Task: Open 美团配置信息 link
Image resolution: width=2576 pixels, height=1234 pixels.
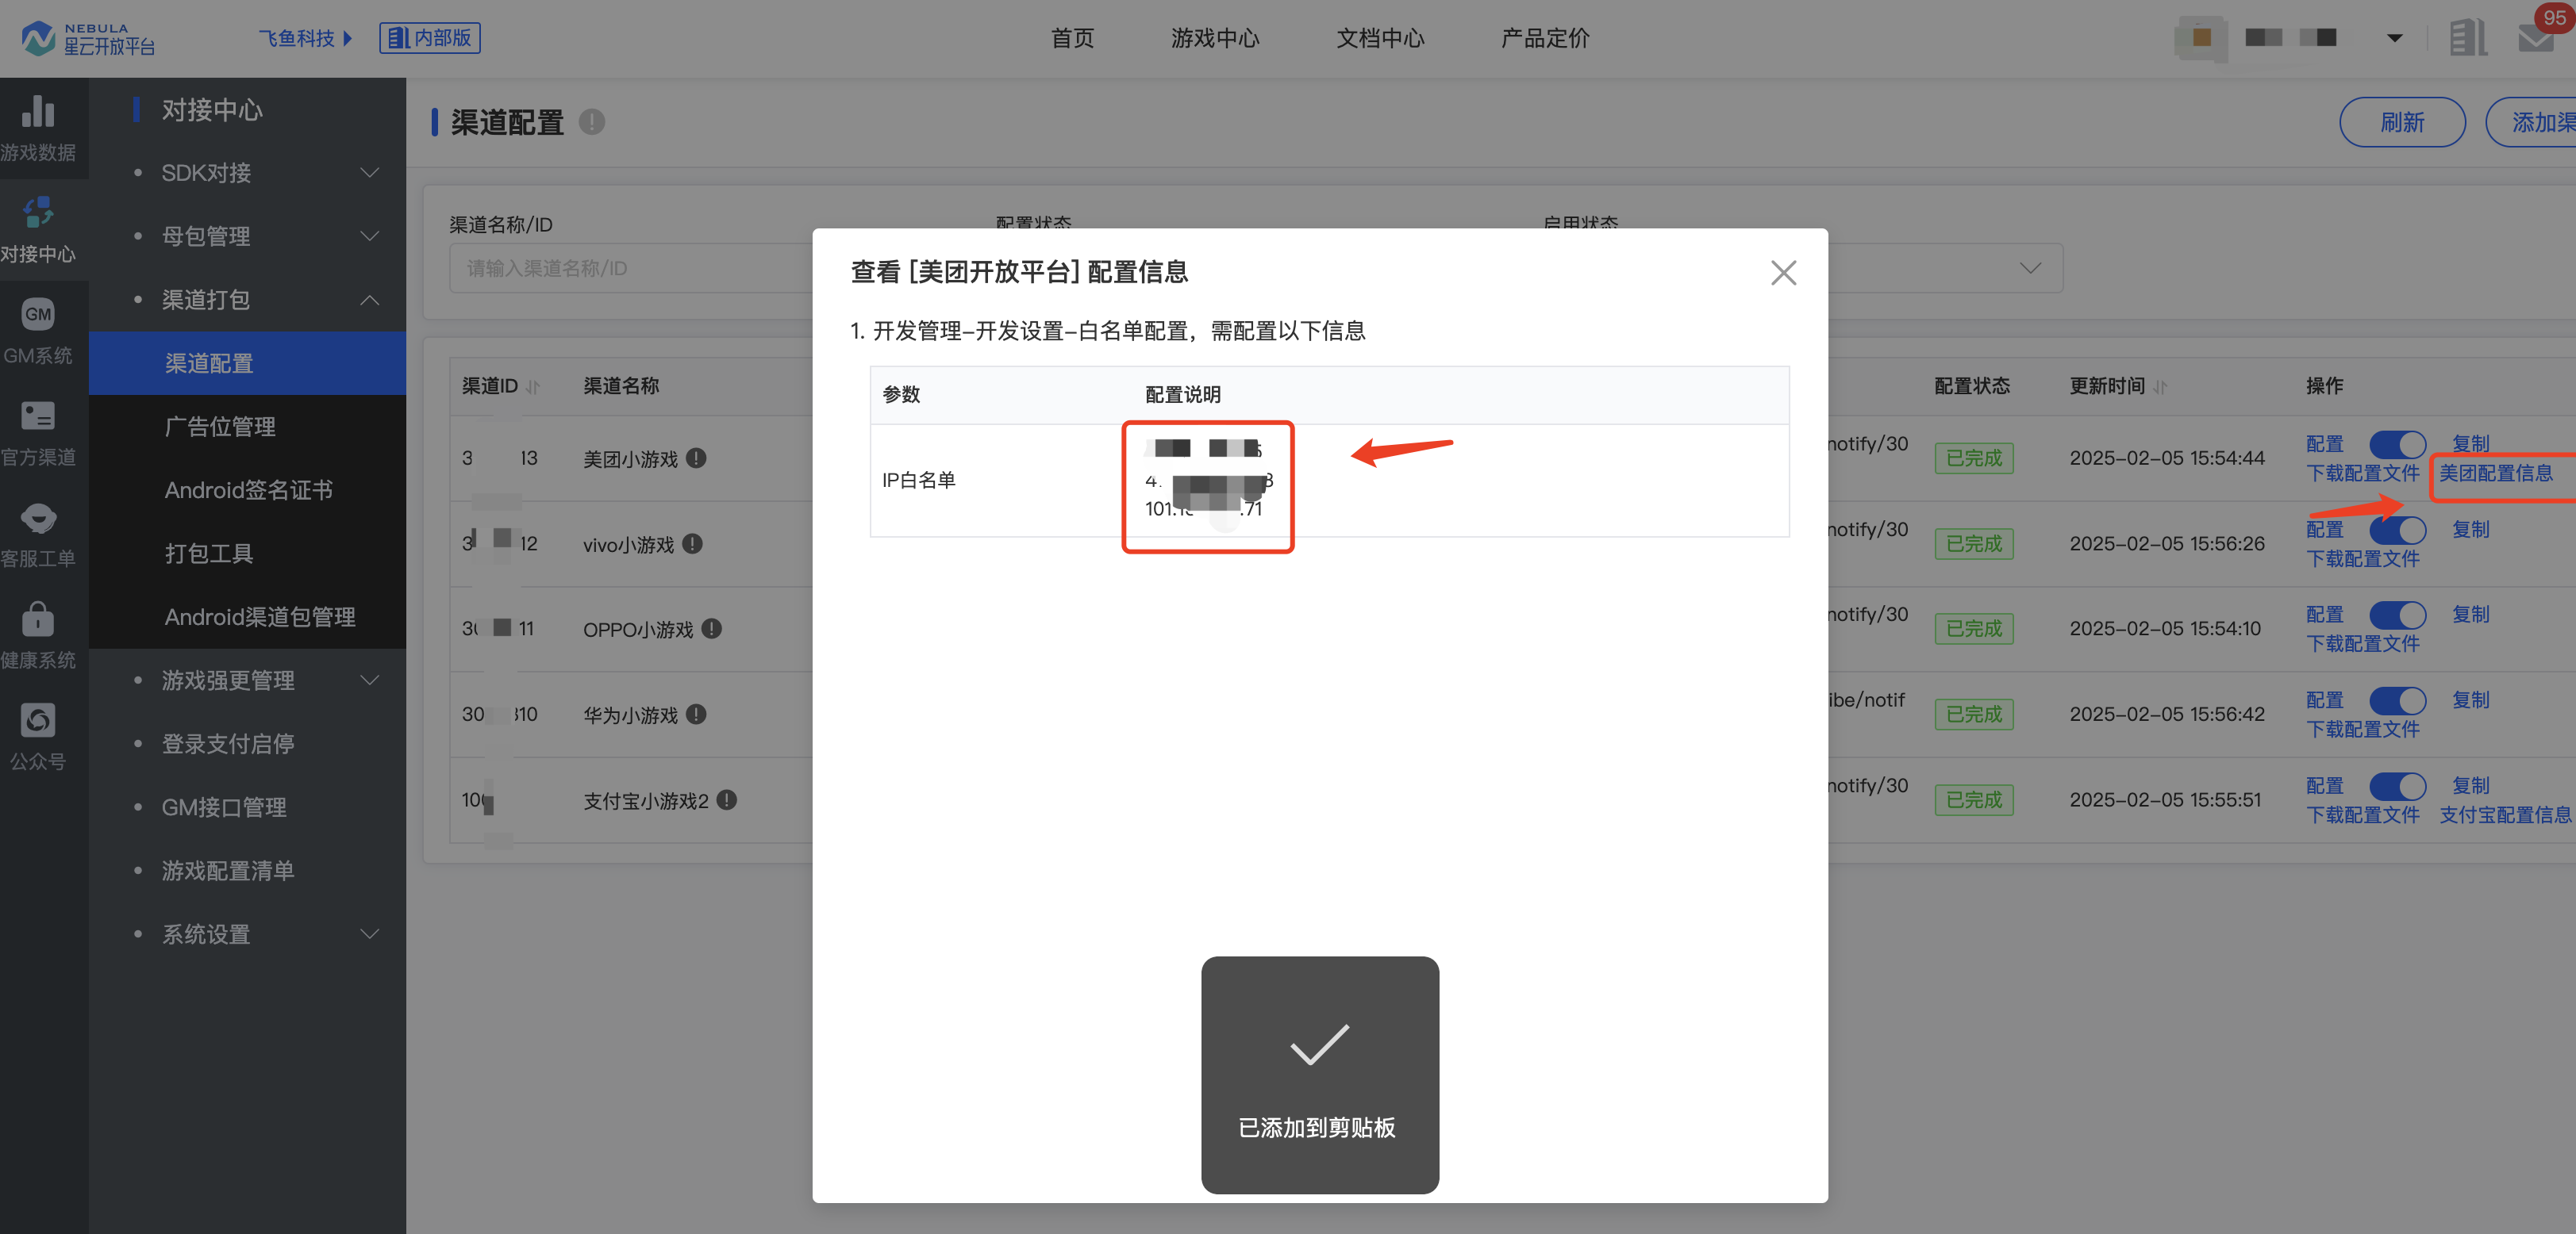Action: [2496, 473]
